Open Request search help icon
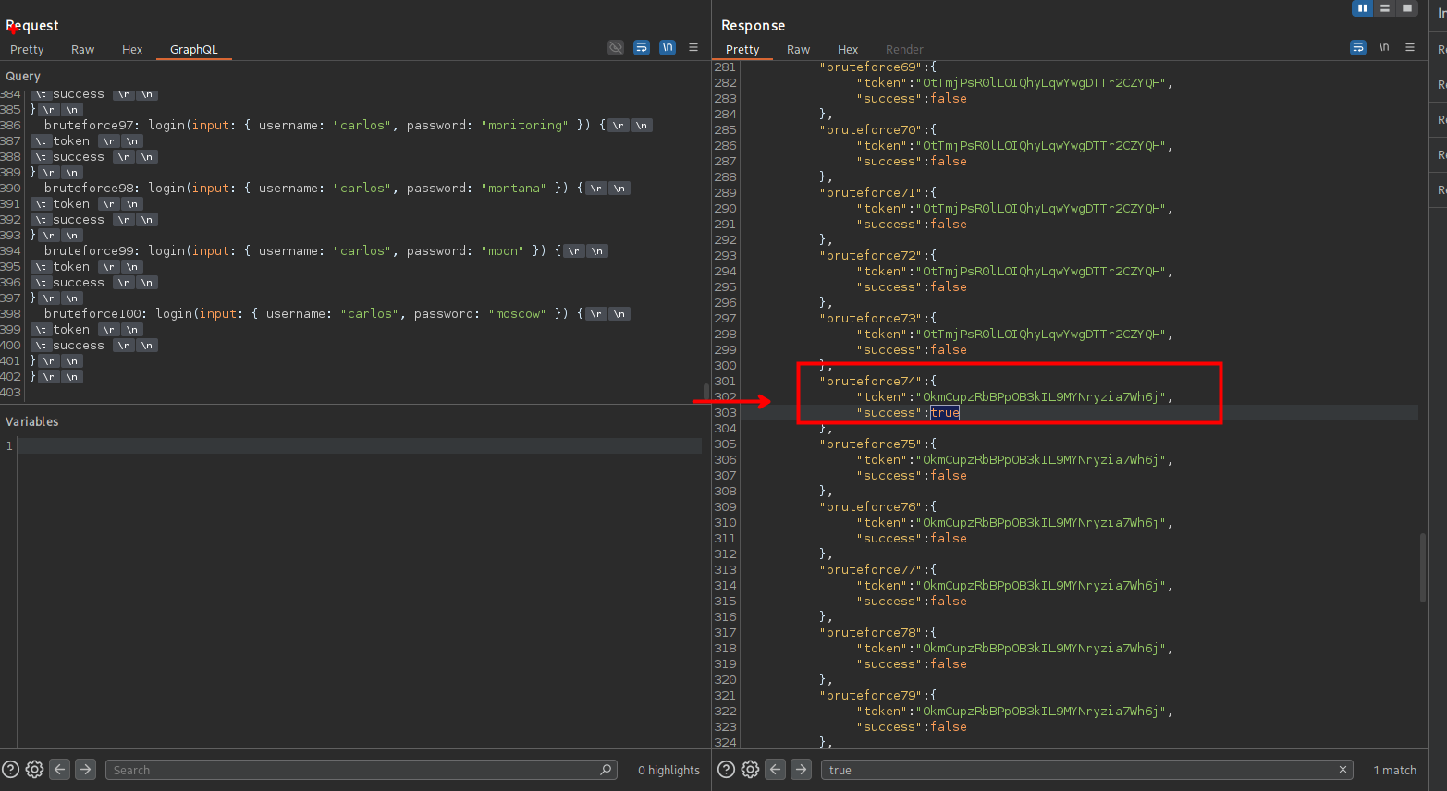 coord(11,770)
